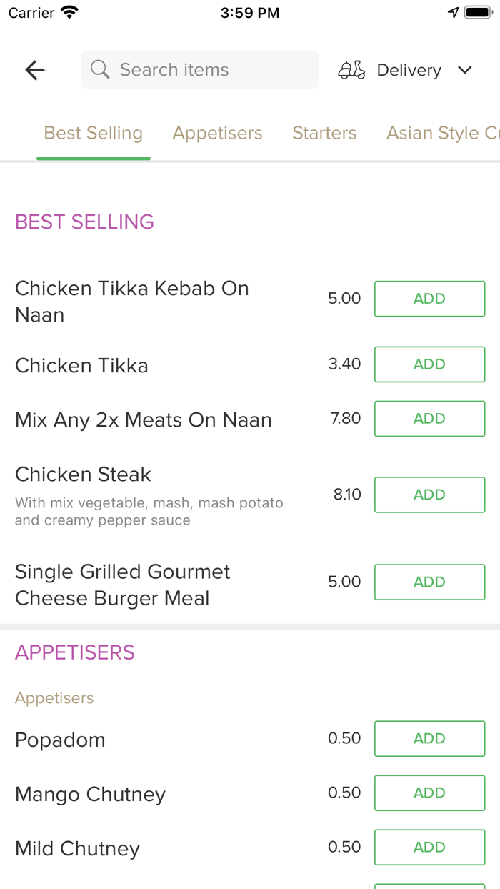
Task: Tap the delivery scooter icon
Action: 351,70
